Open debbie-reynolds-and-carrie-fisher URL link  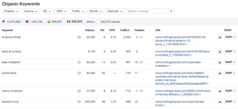coord(182,78)
